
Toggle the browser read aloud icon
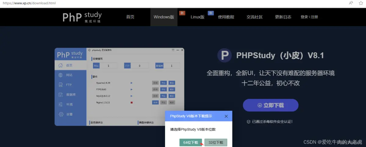point(351,3)
